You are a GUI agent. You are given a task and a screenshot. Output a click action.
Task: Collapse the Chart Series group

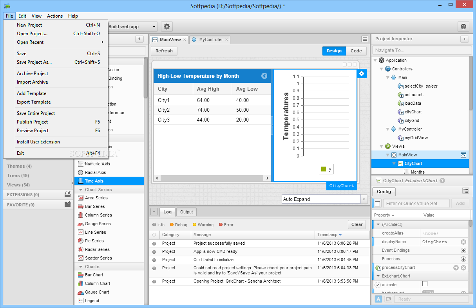[x=81, y=190]
